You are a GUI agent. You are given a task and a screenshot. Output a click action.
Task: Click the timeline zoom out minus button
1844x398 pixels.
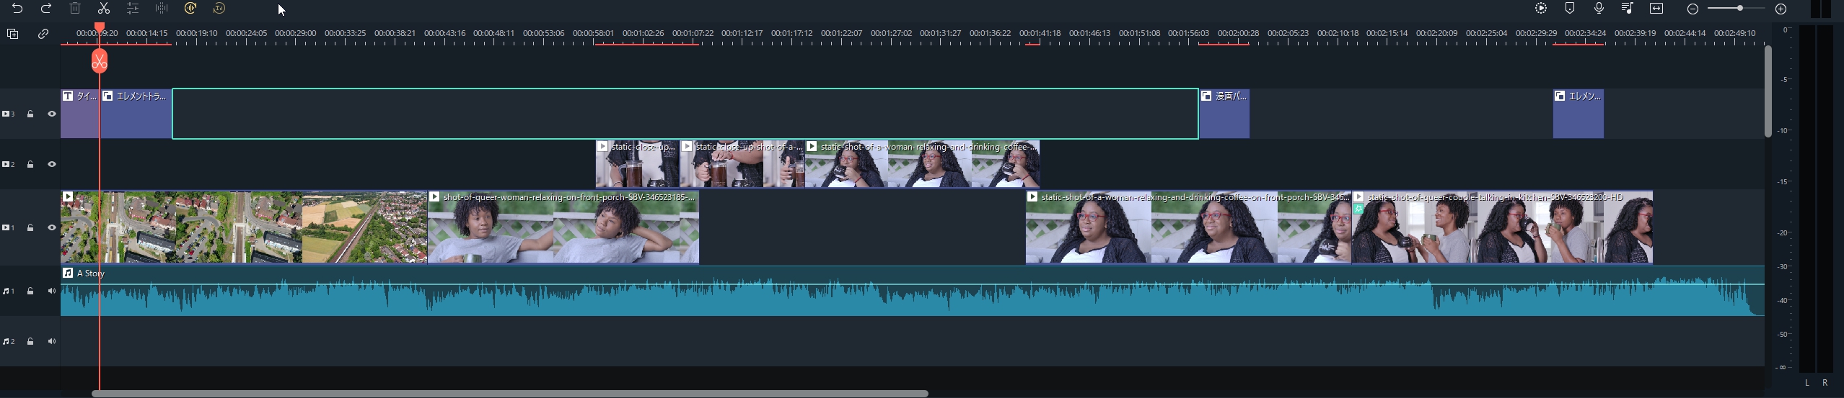coord(1692,9)
